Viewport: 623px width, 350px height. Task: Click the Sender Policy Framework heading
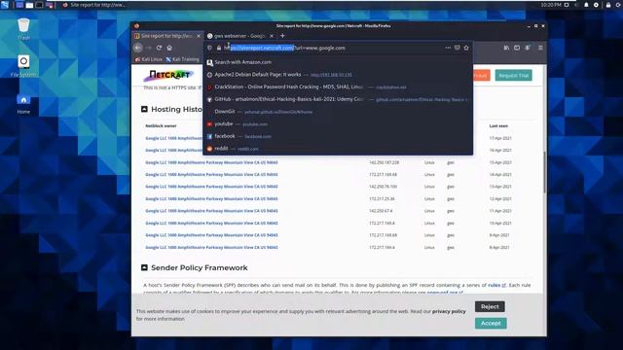click(x=199, y=268)
